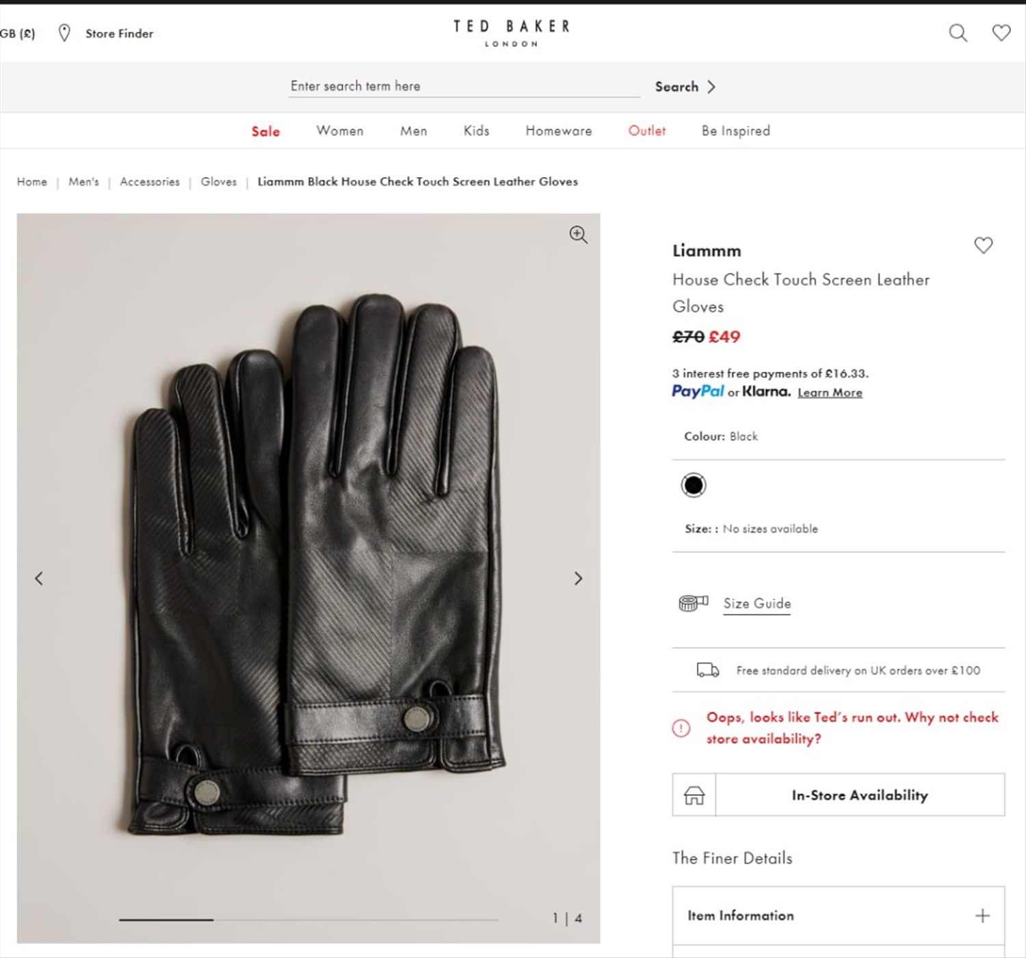Click the In-Store Availability button
Viewport: 1026px width, 958px height.
click(839, 795)
